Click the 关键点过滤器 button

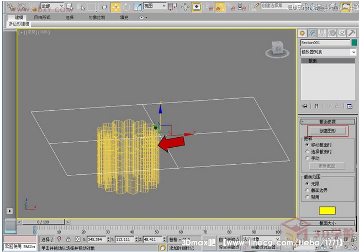pyautogui.click(x=263, y=248)
